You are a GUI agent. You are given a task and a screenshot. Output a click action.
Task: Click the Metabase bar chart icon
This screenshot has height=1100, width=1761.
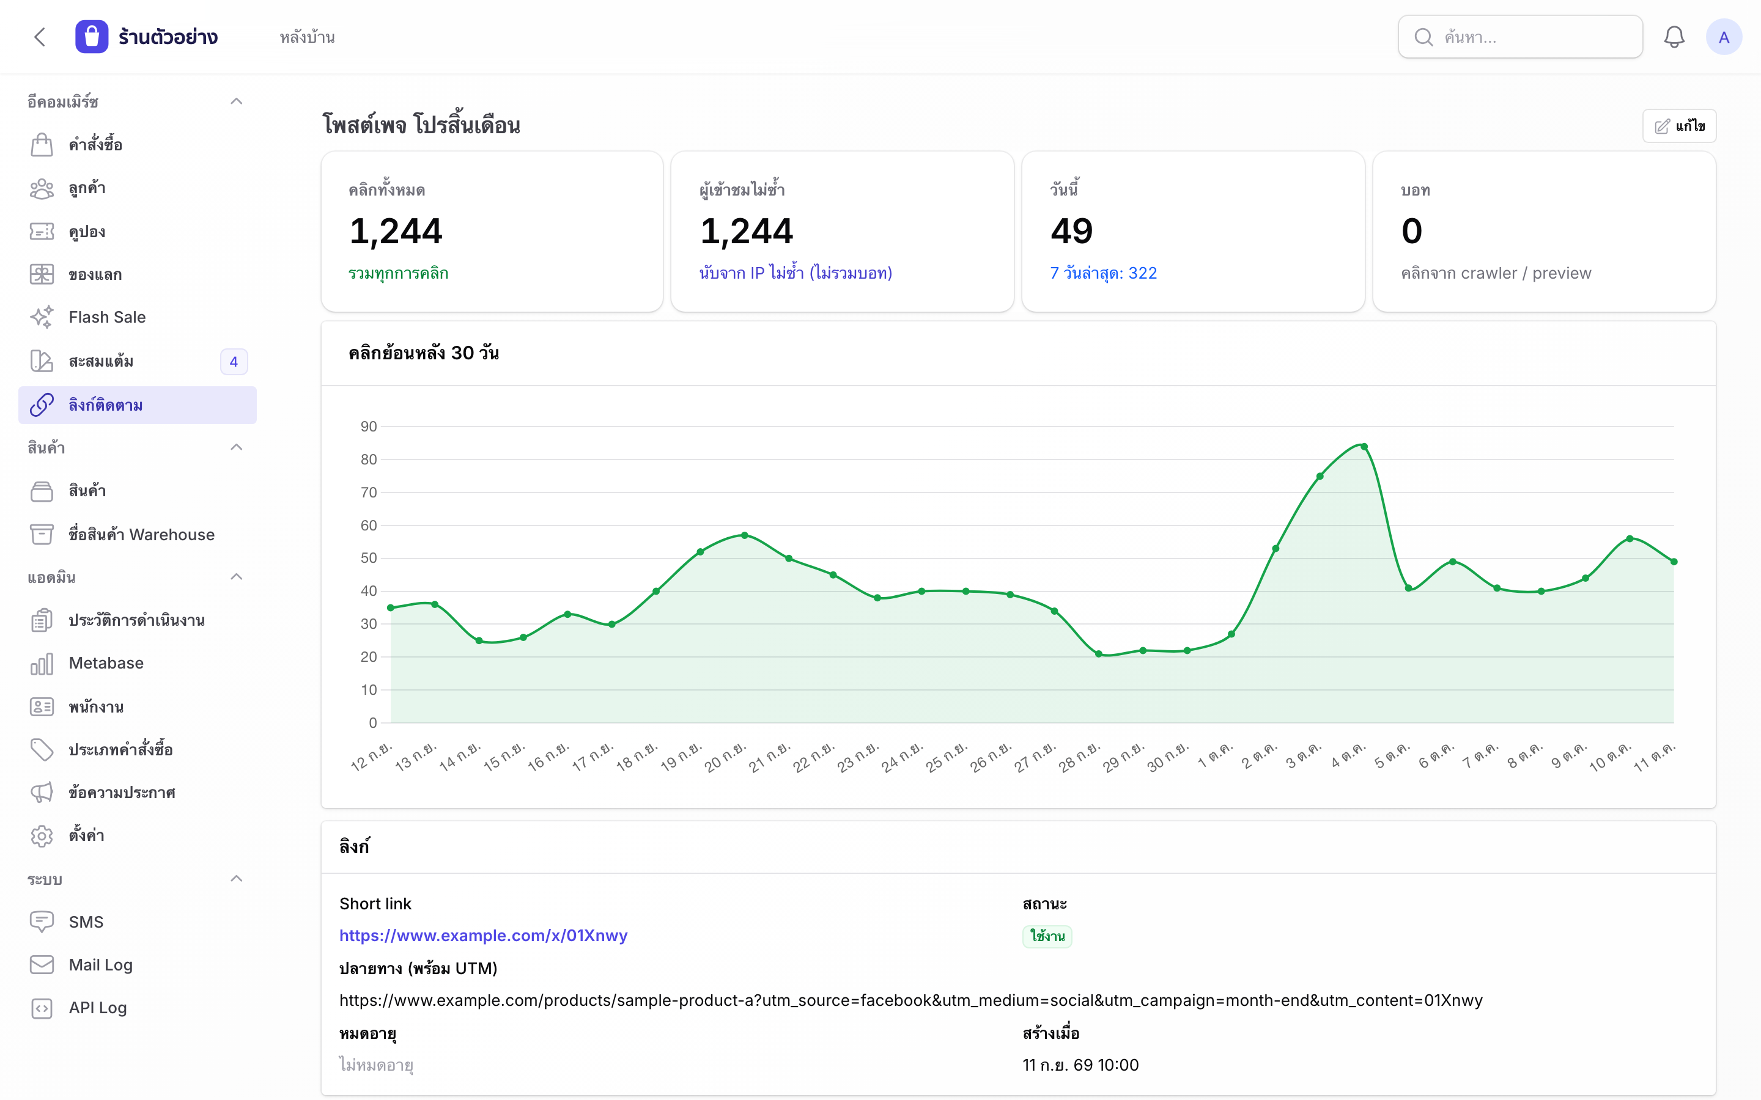pos(42,664)
